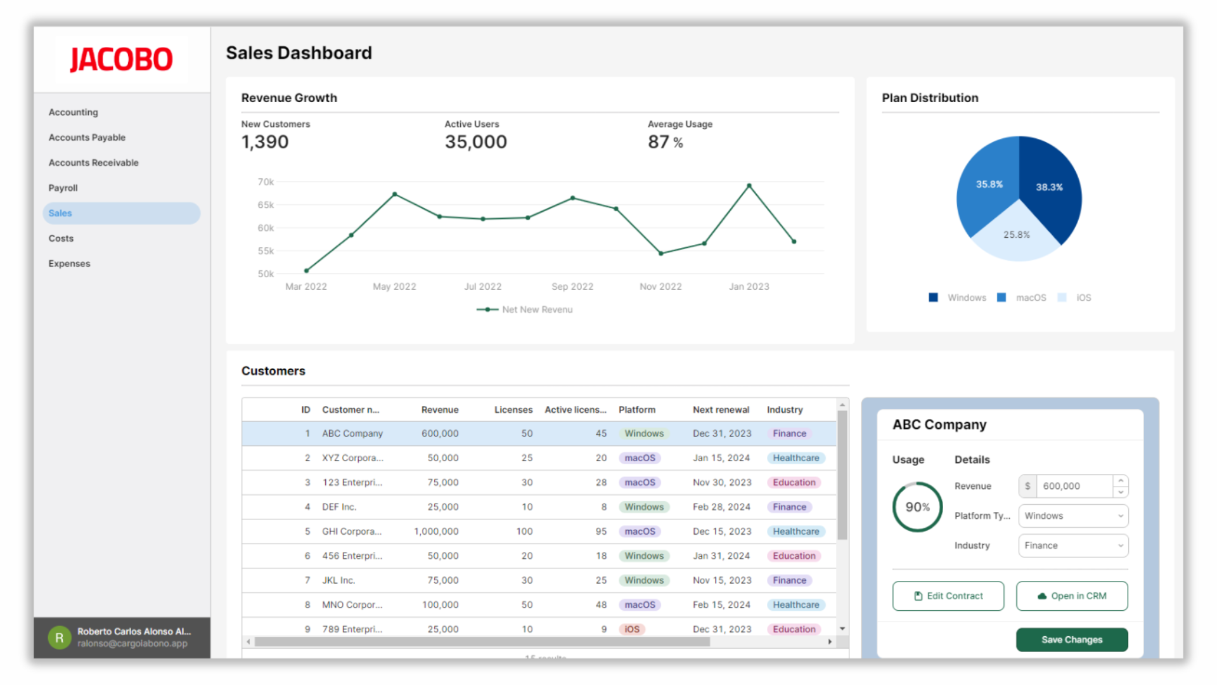Go to Payroll in sidebar
The height and width of the screenshot is (685, 1217).
pos(63,188)
